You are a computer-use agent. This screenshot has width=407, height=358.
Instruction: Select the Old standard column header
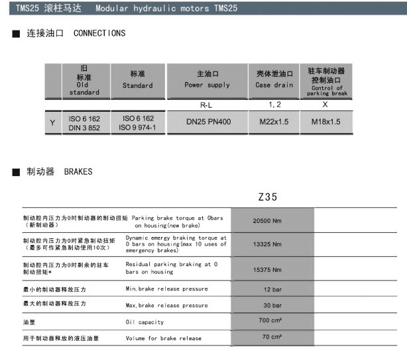tap(83, 81)
